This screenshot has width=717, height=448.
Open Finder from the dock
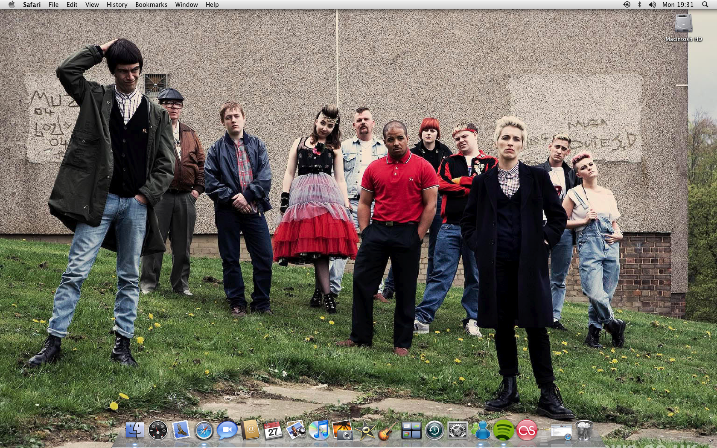coord(135,430)
